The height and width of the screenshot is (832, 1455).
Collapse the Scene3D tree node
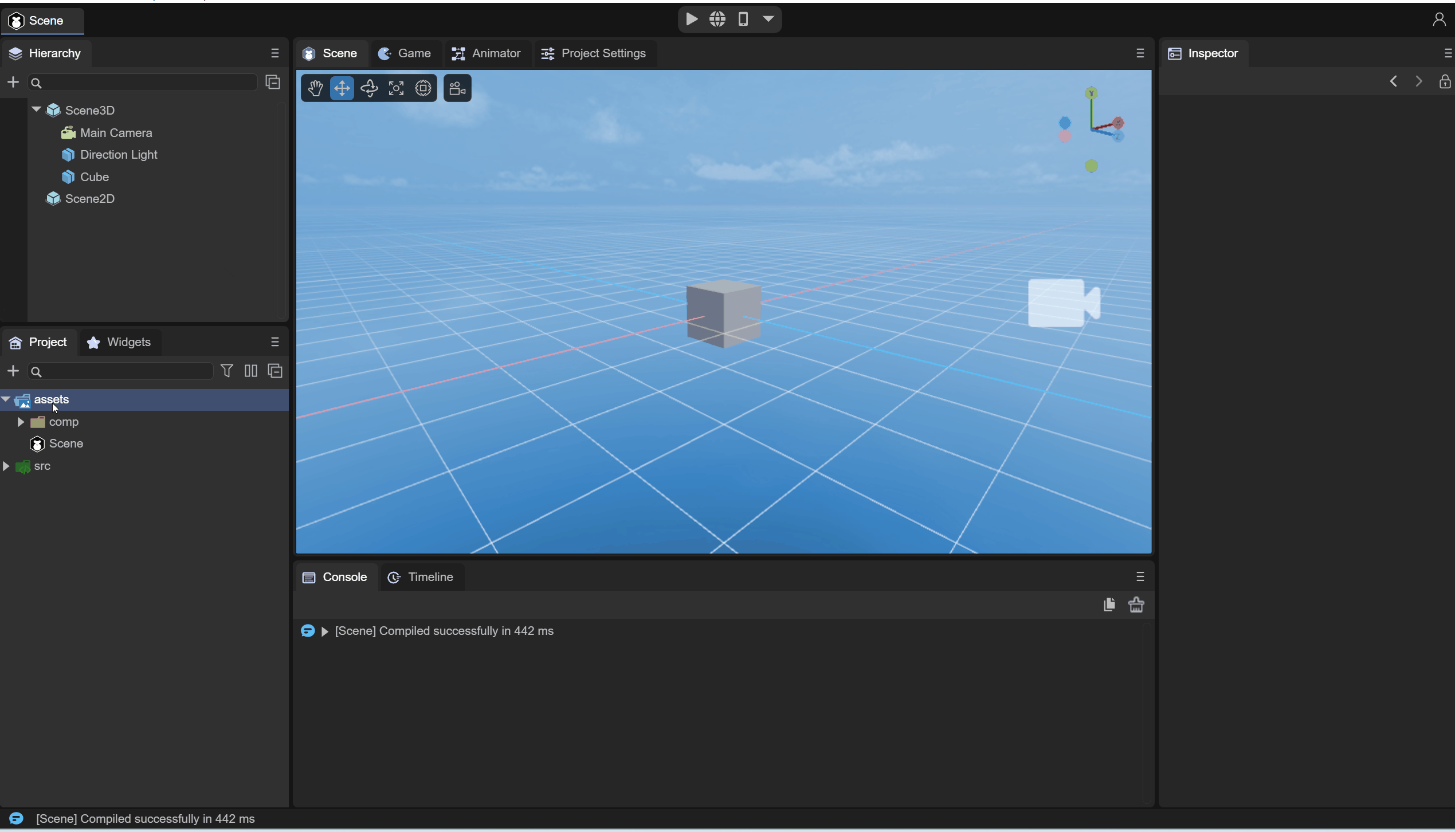36,109
